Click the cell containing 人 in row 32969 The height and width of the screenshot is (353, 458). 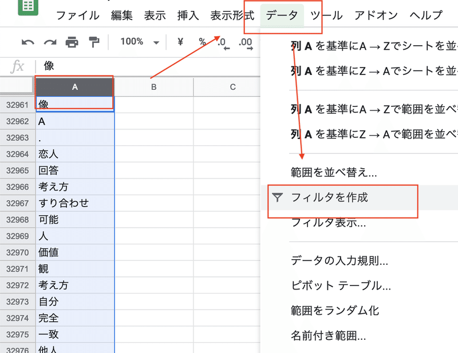[x=75, y=236]
